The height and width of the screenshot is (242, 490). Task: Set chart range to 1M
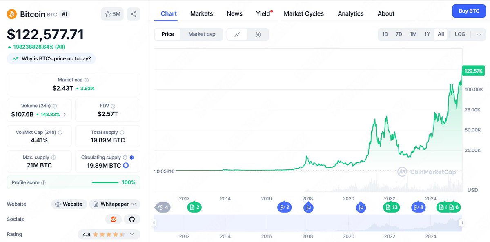pos(413,34)
